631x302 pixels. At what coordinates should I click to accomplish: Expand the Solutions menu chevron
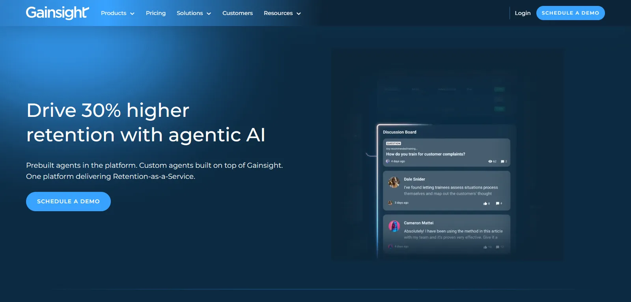209,13
